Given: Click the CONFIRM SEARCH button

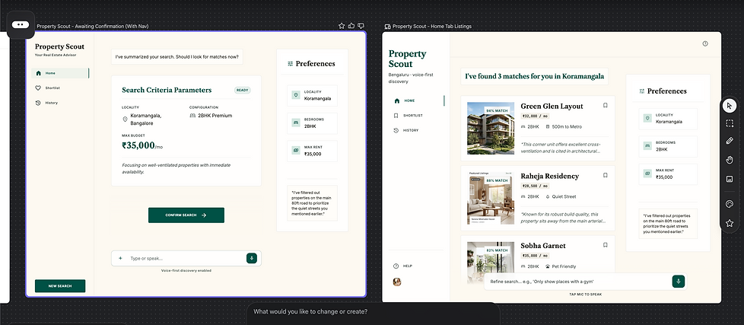Looking at the screenshot, I should (186, 215).
